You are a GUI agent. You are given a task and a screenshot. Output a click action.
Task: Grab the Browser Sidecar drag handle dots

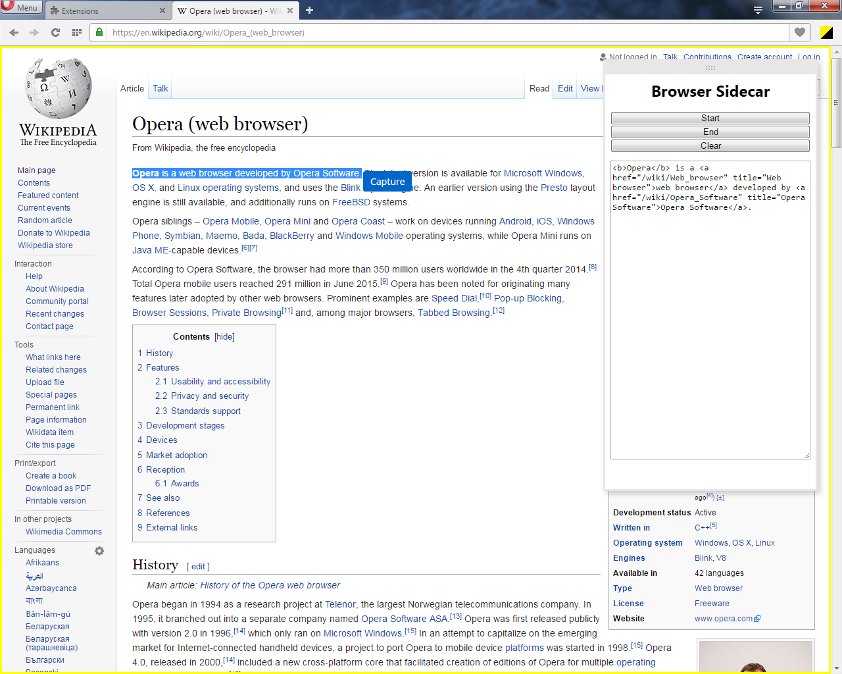pos(710,68)
